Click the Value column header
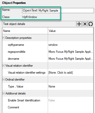The width and height of the screenshot is (95, 113). coord(71,31)
